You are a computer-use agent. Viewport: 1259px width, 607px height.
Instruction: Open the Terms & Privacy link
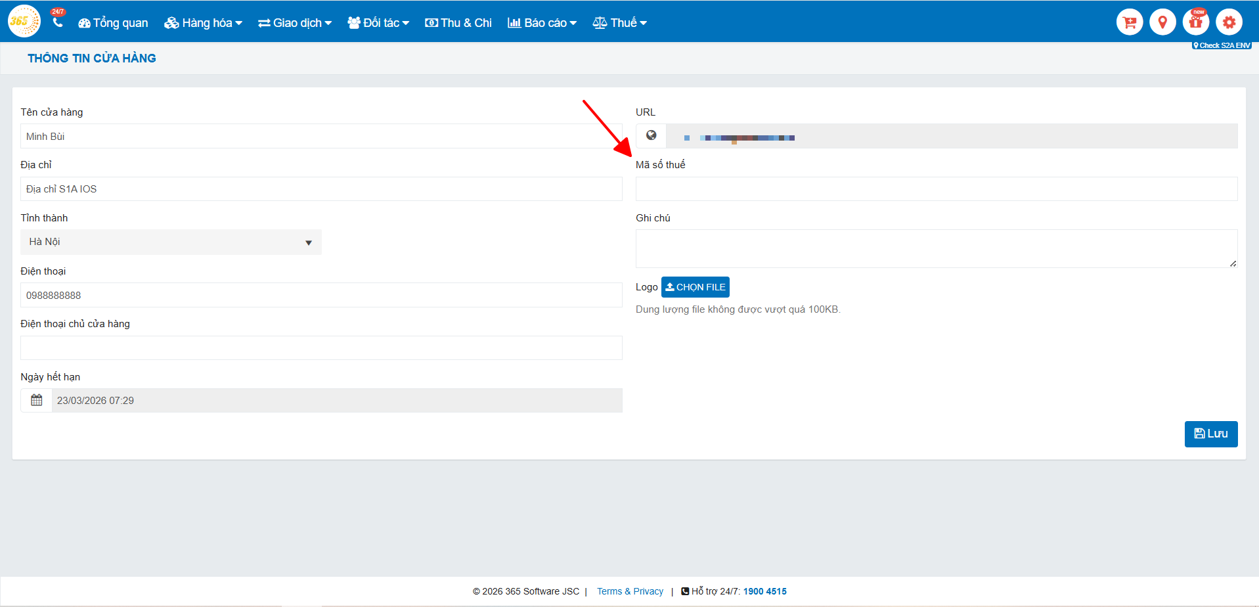point(630,591)
